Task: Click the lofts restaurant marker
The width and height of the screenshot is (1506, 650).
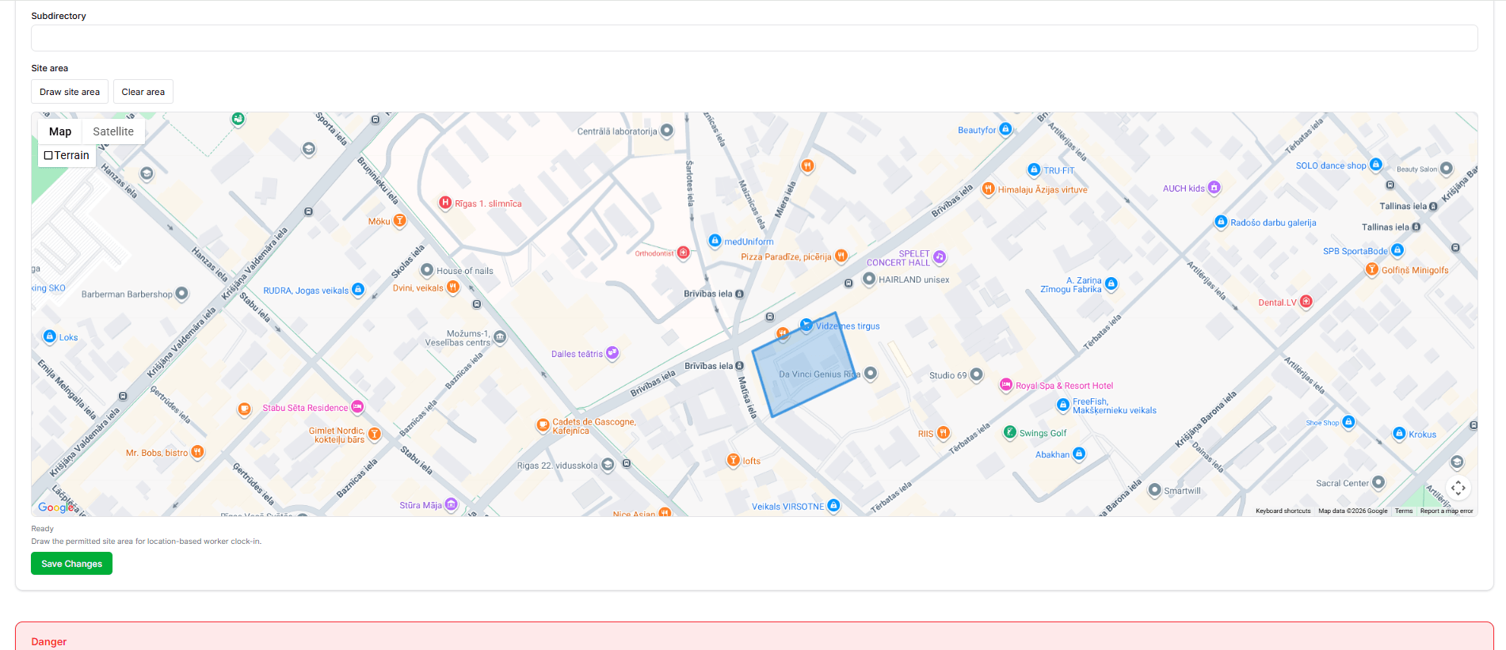Action: point(734,460)
